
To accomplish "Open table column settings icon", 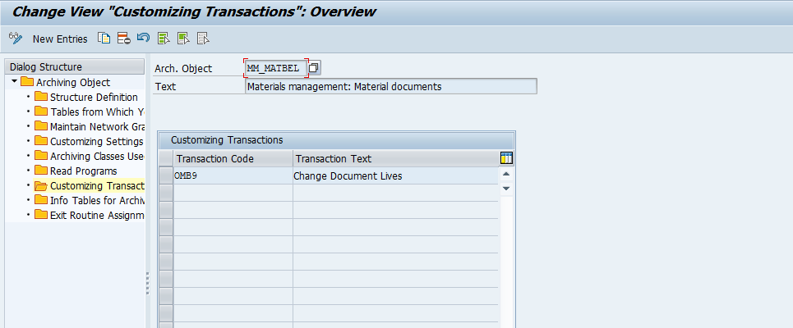I will point(506,158).
